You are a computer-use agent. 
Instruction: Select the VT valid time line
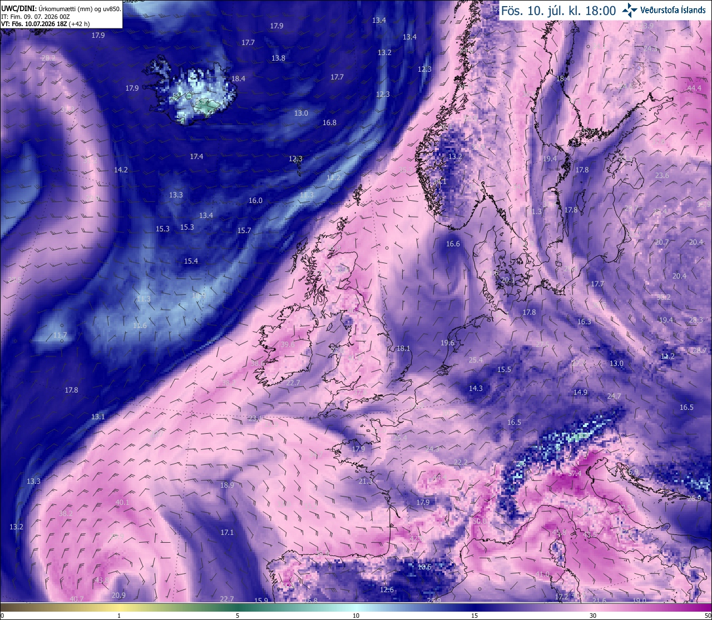tap(46, 24)
